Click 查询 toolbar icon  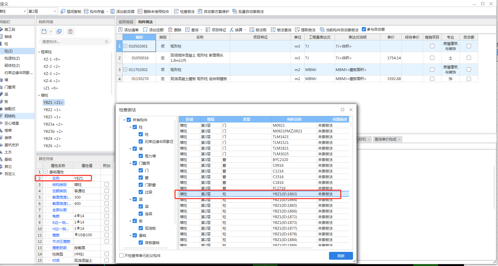click(188, 30)
